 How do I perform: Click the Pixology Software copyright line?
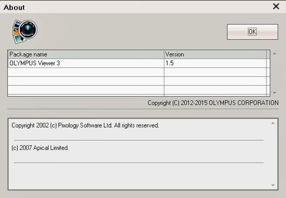click(85, 125)
